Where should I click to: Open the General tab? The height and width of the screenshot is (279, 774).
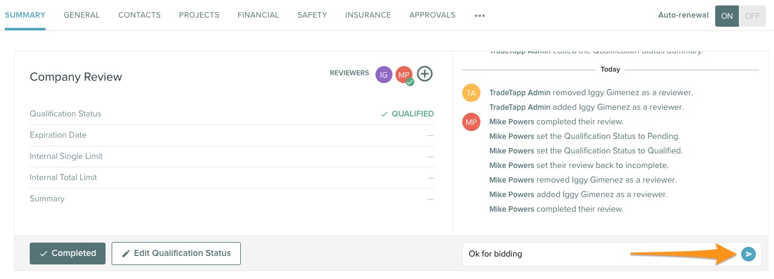click(x=82, y=15)
